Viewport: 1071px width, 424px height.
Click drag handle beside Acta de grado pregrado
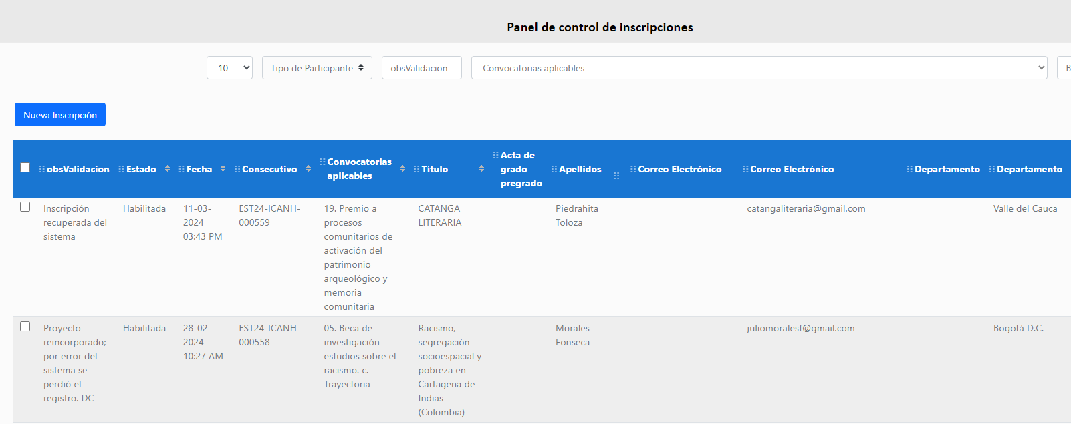point(496,155)
